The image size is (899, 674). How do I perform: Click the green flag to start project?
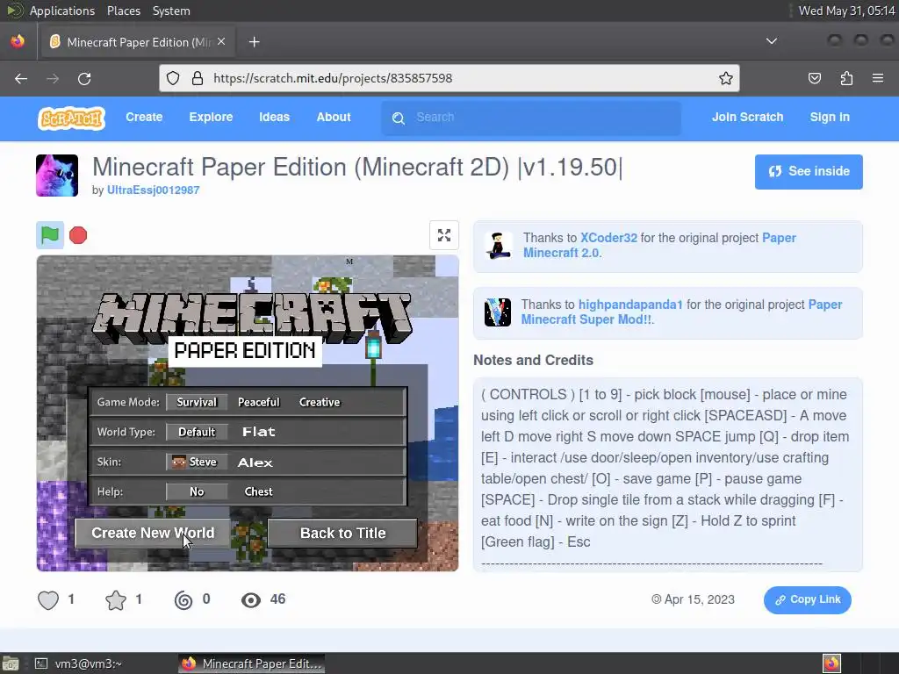coord(50,235)
